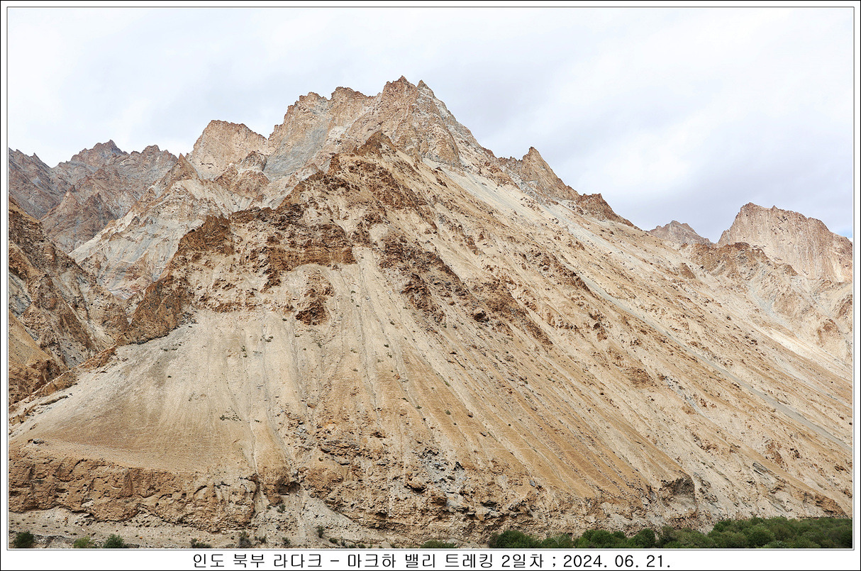Click the mountain photograph
This screenshot has height=571, width=861.
[x=430, y=277]
